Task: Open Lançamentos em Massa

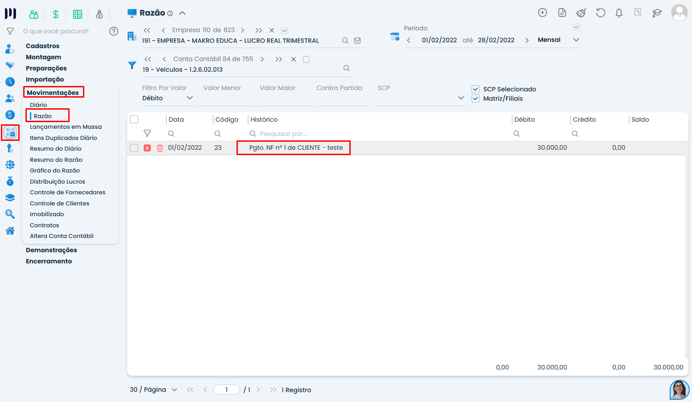Action: coord(66,127)
